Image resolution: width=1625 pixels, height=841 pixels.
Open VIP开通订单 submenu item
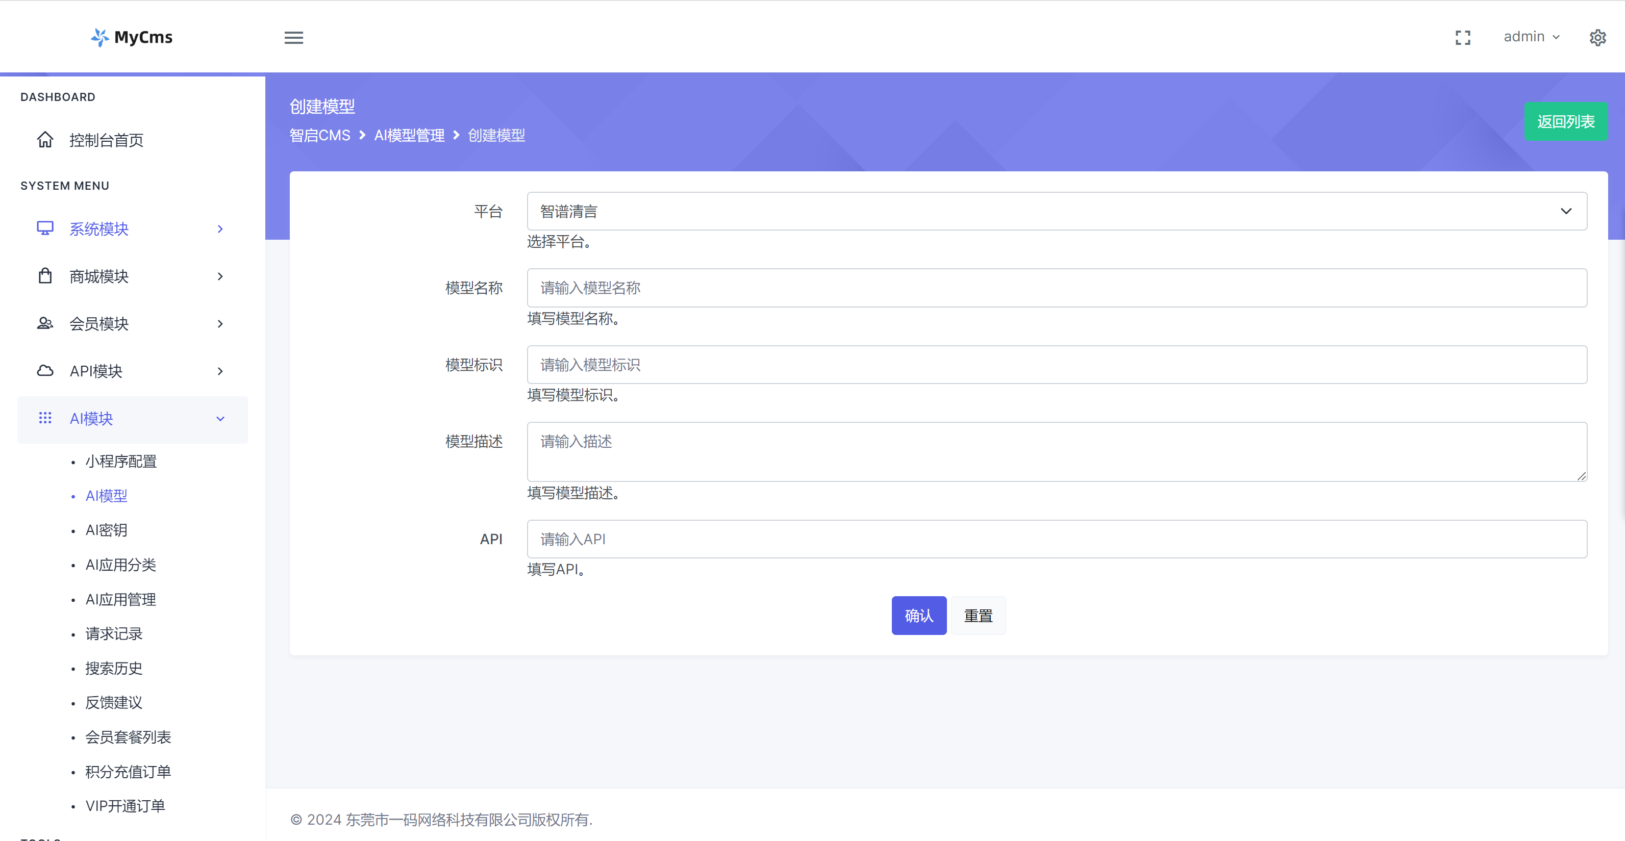(126, 806)
